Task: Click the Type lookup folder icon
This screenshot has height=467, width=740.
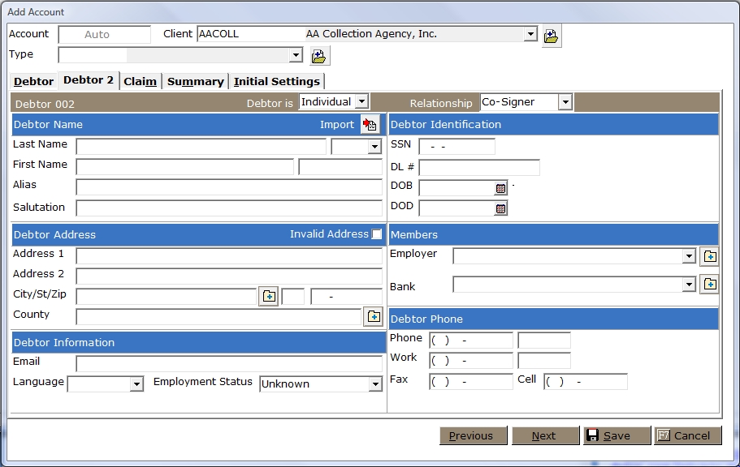Action: coord(319,56)
